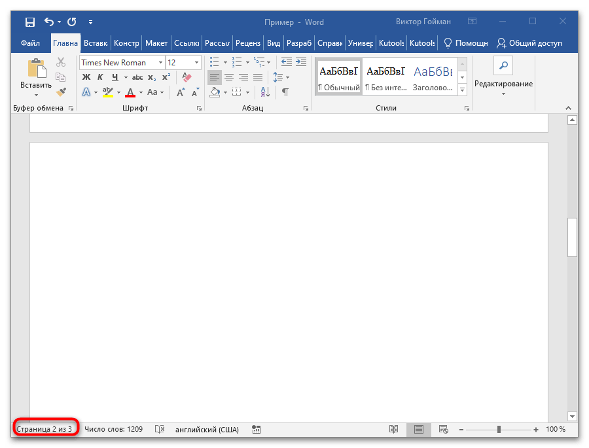Select the Заголовок style
The image size is (589, 448).
[433, 77]
